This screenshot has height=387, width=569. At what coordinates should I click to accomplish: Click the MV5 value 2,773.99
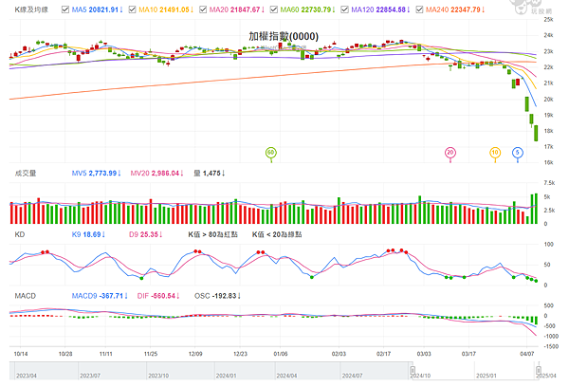[x=102, y=174]
